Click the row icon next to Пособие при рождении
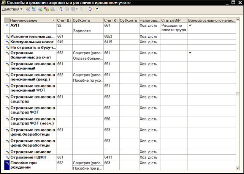Image resolution: width=244 pixels, height=174 pixels. point(6,165)
